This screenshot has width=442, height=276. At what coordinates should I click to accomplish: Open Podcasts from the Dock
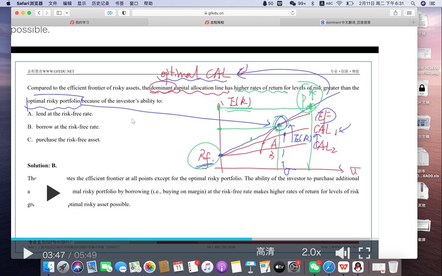point(222,266)
